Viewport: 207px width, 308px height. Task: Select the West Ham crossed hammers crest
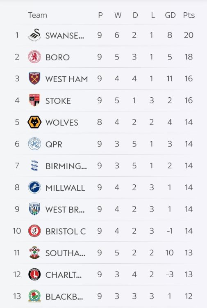(34, 78)
